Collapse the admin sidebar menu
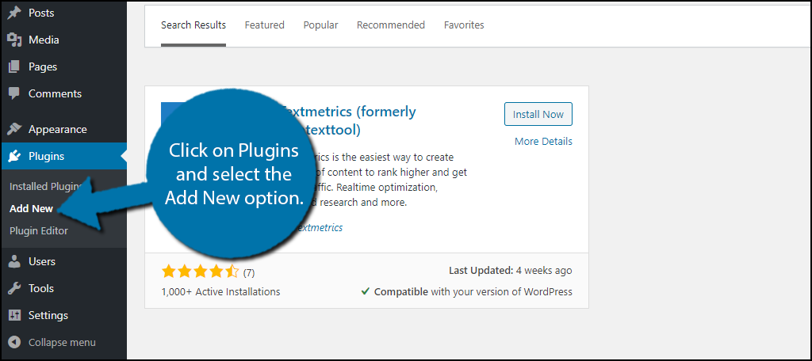 tap(52, 342)
